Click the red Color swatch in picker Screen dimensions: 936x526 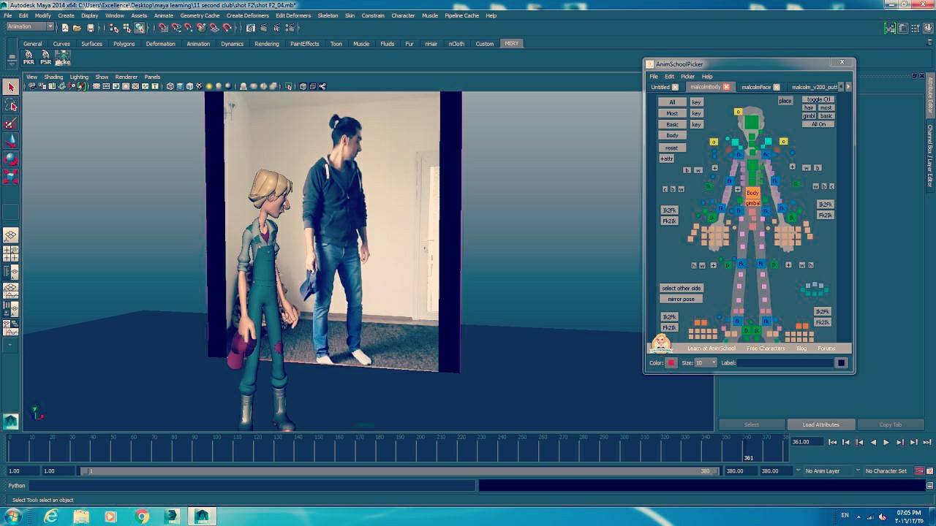671,363
